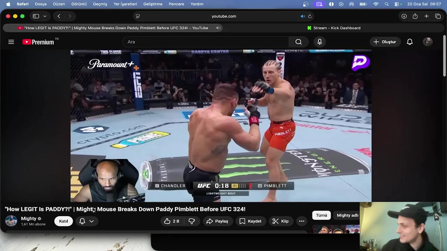The height and width of the screenshot is (251, 447).
Task: Show Safari tab overview
Action: (x=438, y=16)
